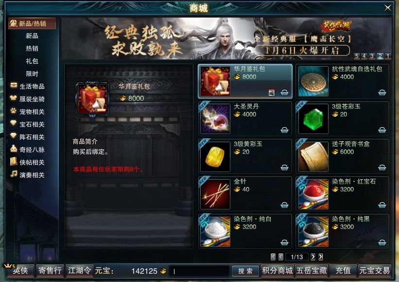The image size is (399, 282).
Task: Select 礼包 subcategory
Action: tap(32, 61)
